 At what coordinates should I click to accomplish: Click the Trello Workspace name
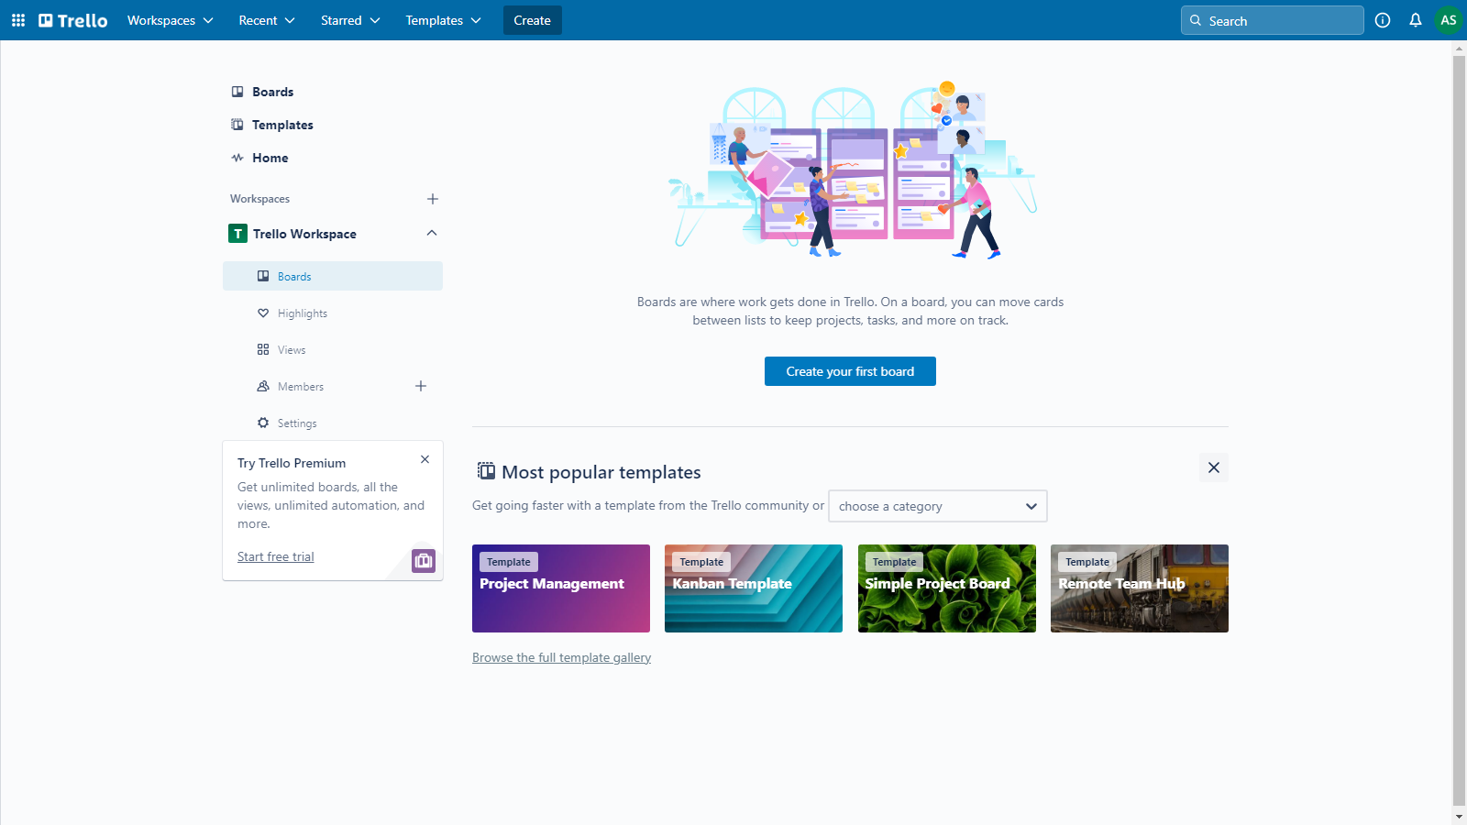click(x=305, y=234)
